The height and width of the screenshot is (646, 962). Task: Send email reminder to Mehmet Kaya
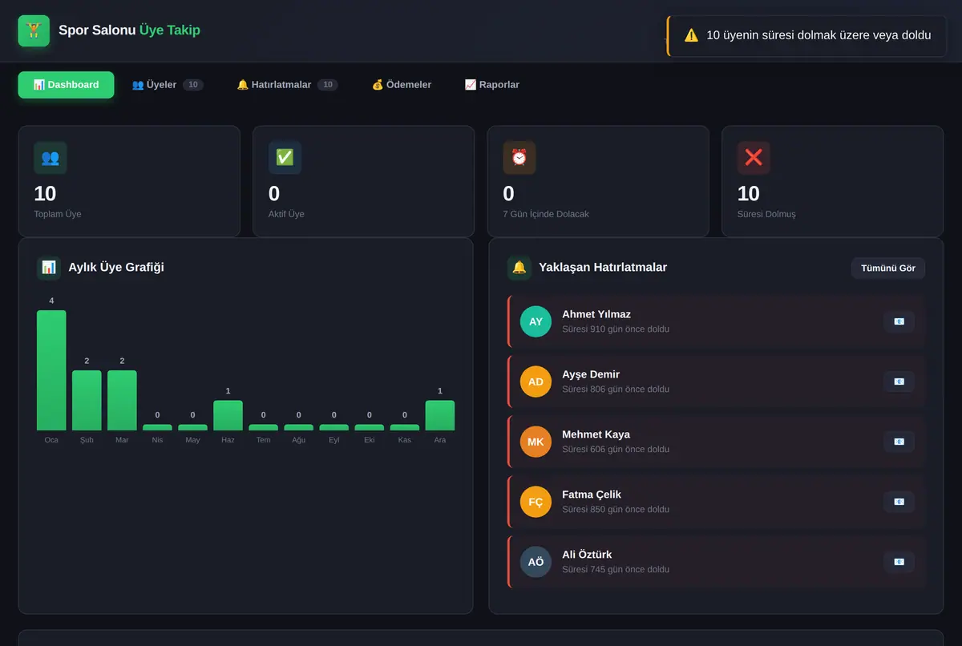899,442
